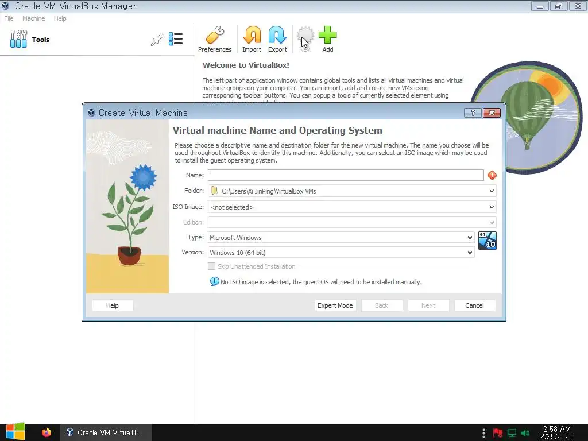Screen dimensions: 588x441
Task: Click the network monitor tray icon
Action: coord(512,433)
